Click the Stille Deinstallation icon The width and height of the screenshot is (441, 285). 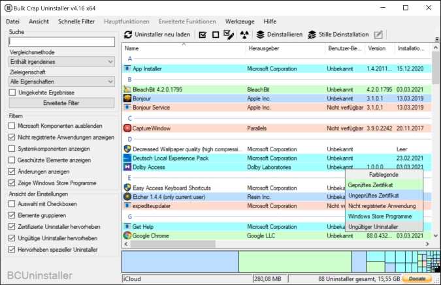point(312,35)
